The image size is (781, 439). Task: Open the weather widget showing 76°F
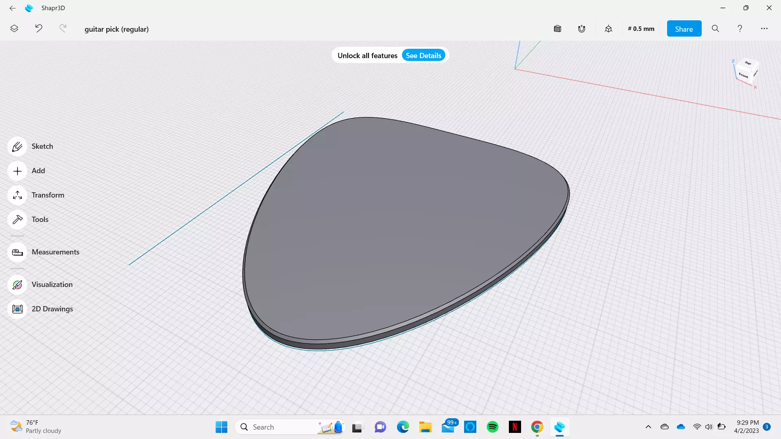(36, 427)
